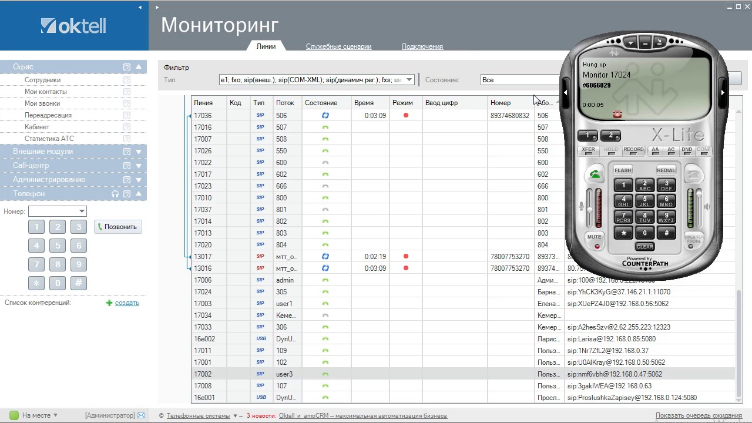Collapse the Телефон section arrow
The height and width of the screenshot is (423, 752).
[x=139, y=194]
